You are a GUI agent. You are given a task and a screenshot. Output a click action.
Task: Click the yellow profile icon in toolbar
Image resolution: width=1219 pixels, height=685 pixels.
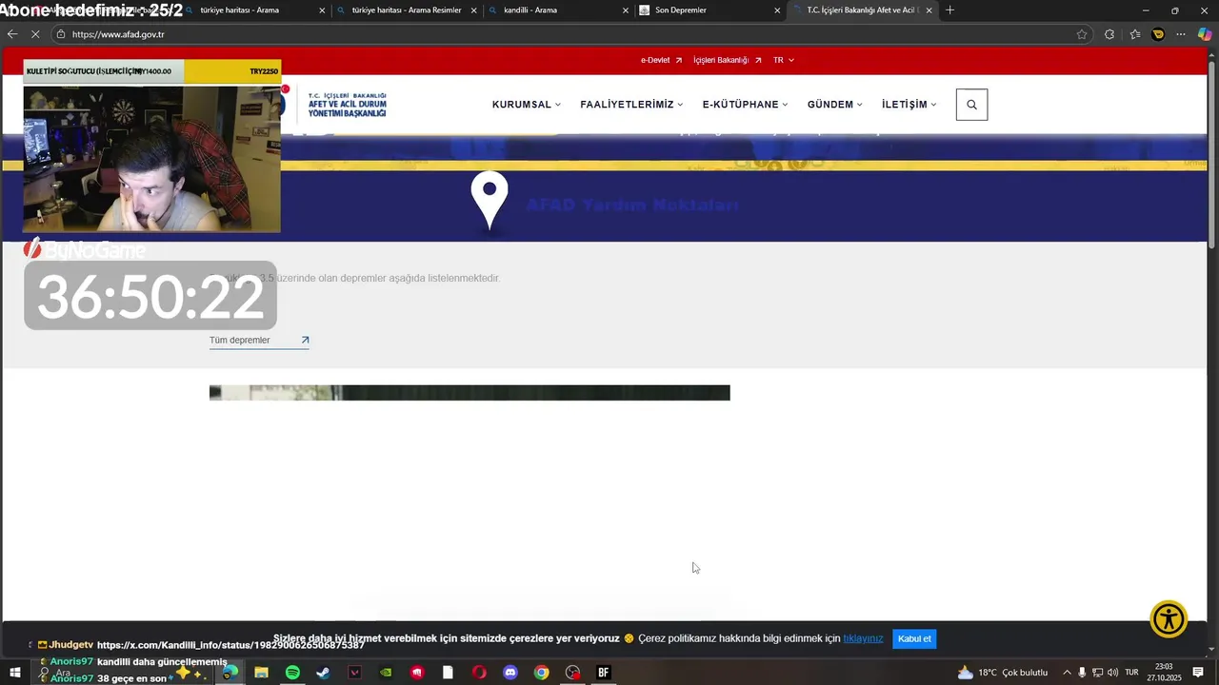(1158, 34)
